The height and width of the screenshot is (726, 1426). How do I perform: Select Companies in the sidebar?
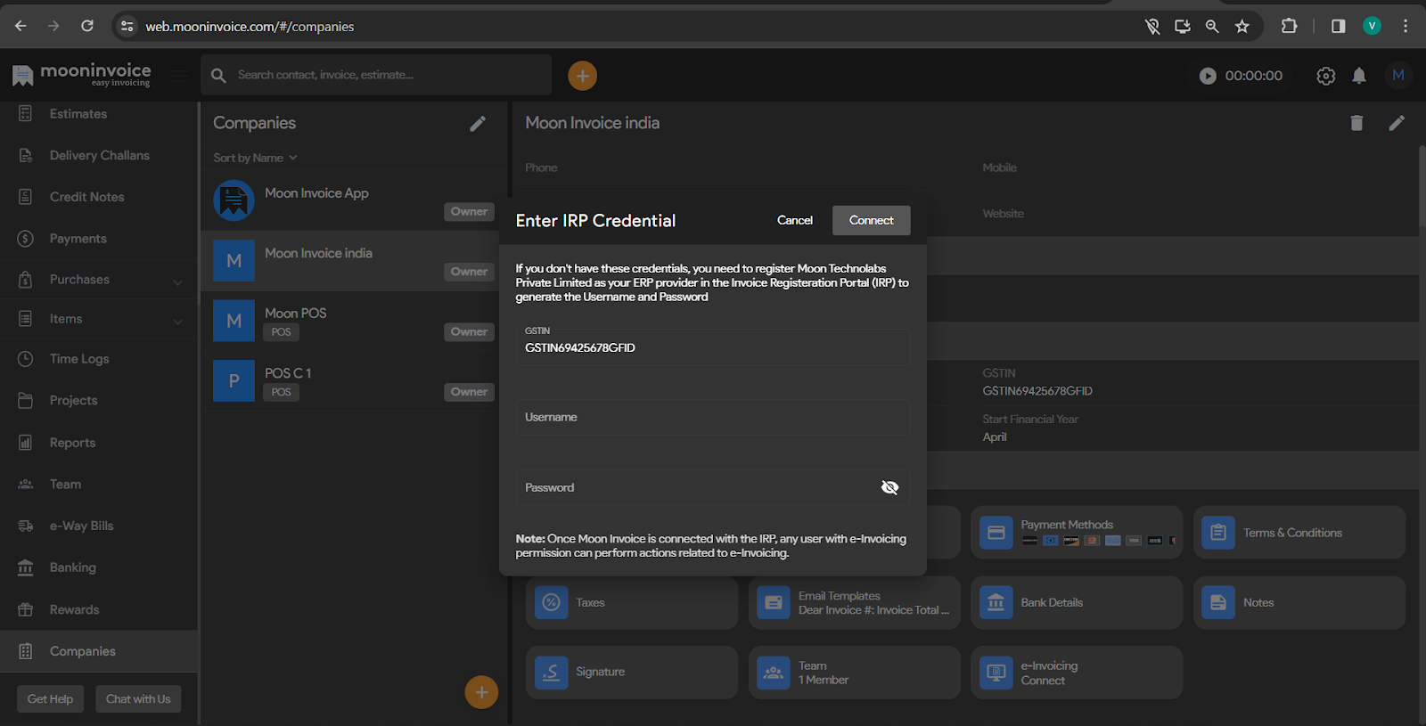(98, 651)
